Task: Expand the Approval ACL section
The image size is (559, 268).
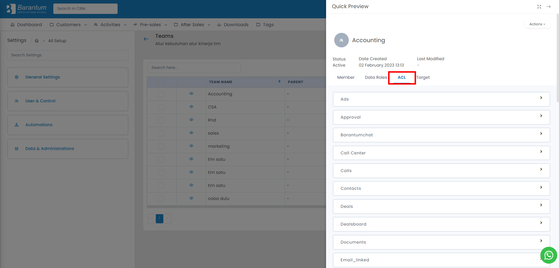Action: pyautogui.click(x=441, y=117)
